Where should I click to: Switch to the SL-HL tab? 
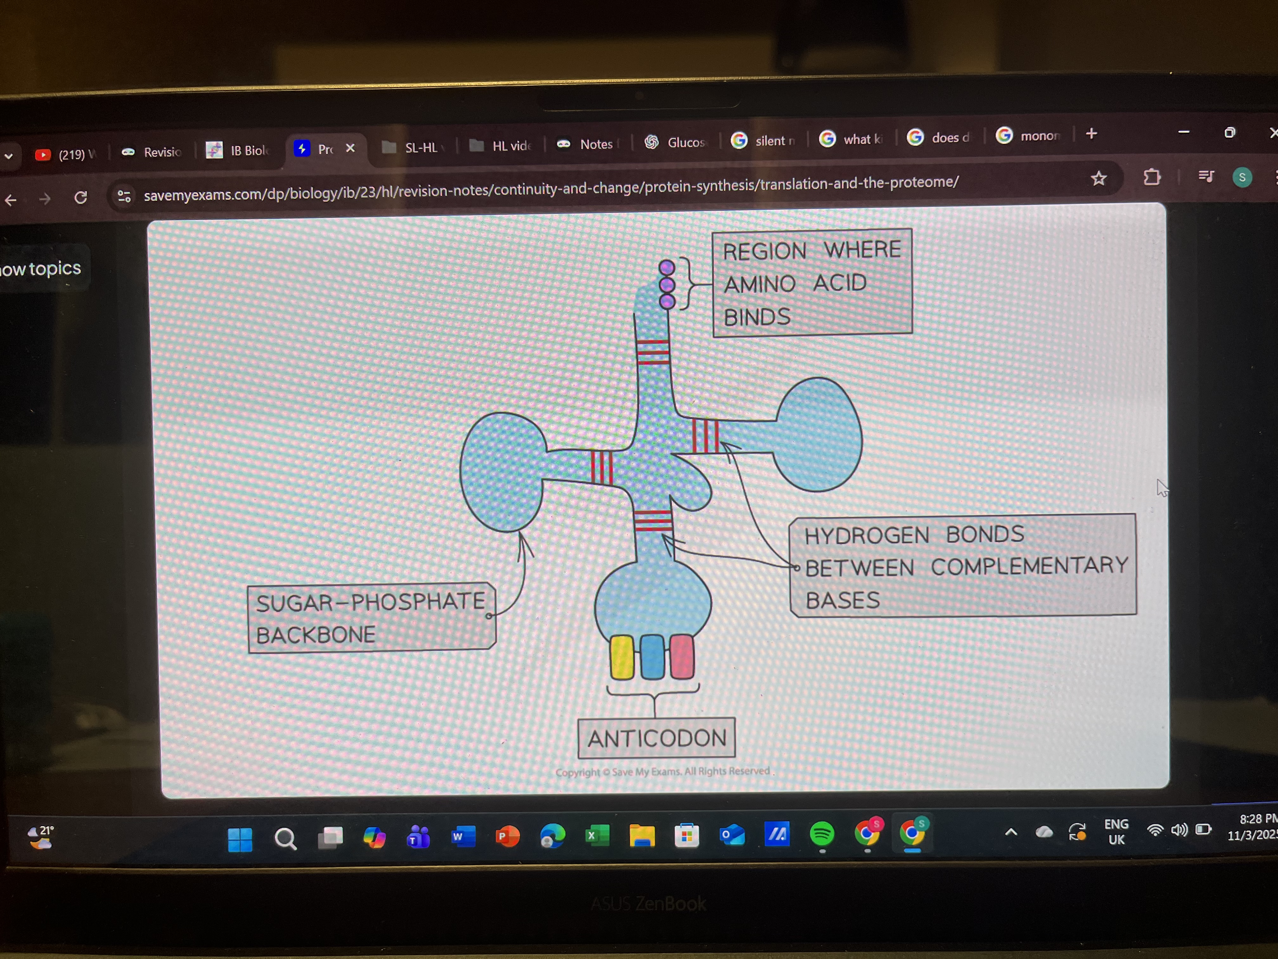click(x=414, y=147)
